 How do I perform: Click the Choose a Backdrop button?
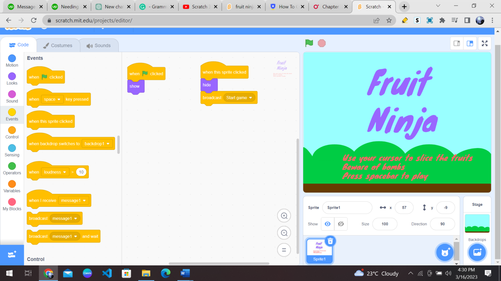click(x=477, y=252)
